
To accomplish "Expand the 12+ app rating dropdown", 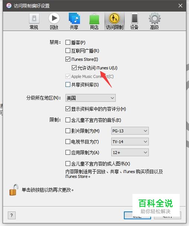I will 130,153.
